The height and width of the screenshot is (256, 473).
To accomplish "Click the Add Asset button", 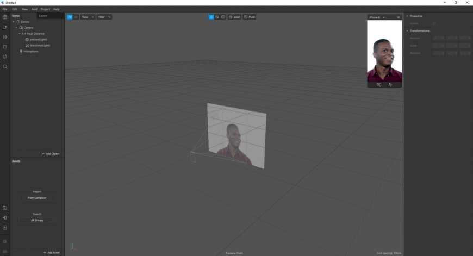I will 52,253.
